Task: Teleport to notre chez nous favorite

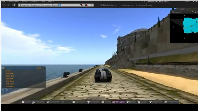Action: [127, 5]
